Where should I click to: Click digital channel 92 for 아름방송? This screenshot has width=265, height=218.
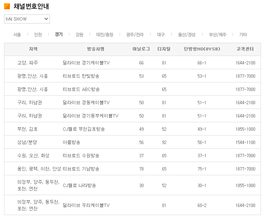[164, 143]
